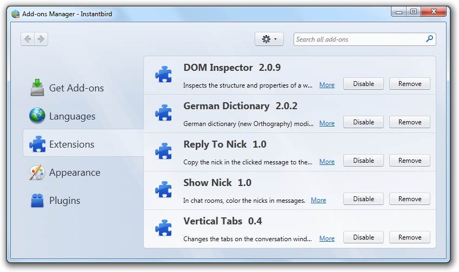Focus the Search all add-ons field
The image size is (459, 272).
[x=364, y=39]
